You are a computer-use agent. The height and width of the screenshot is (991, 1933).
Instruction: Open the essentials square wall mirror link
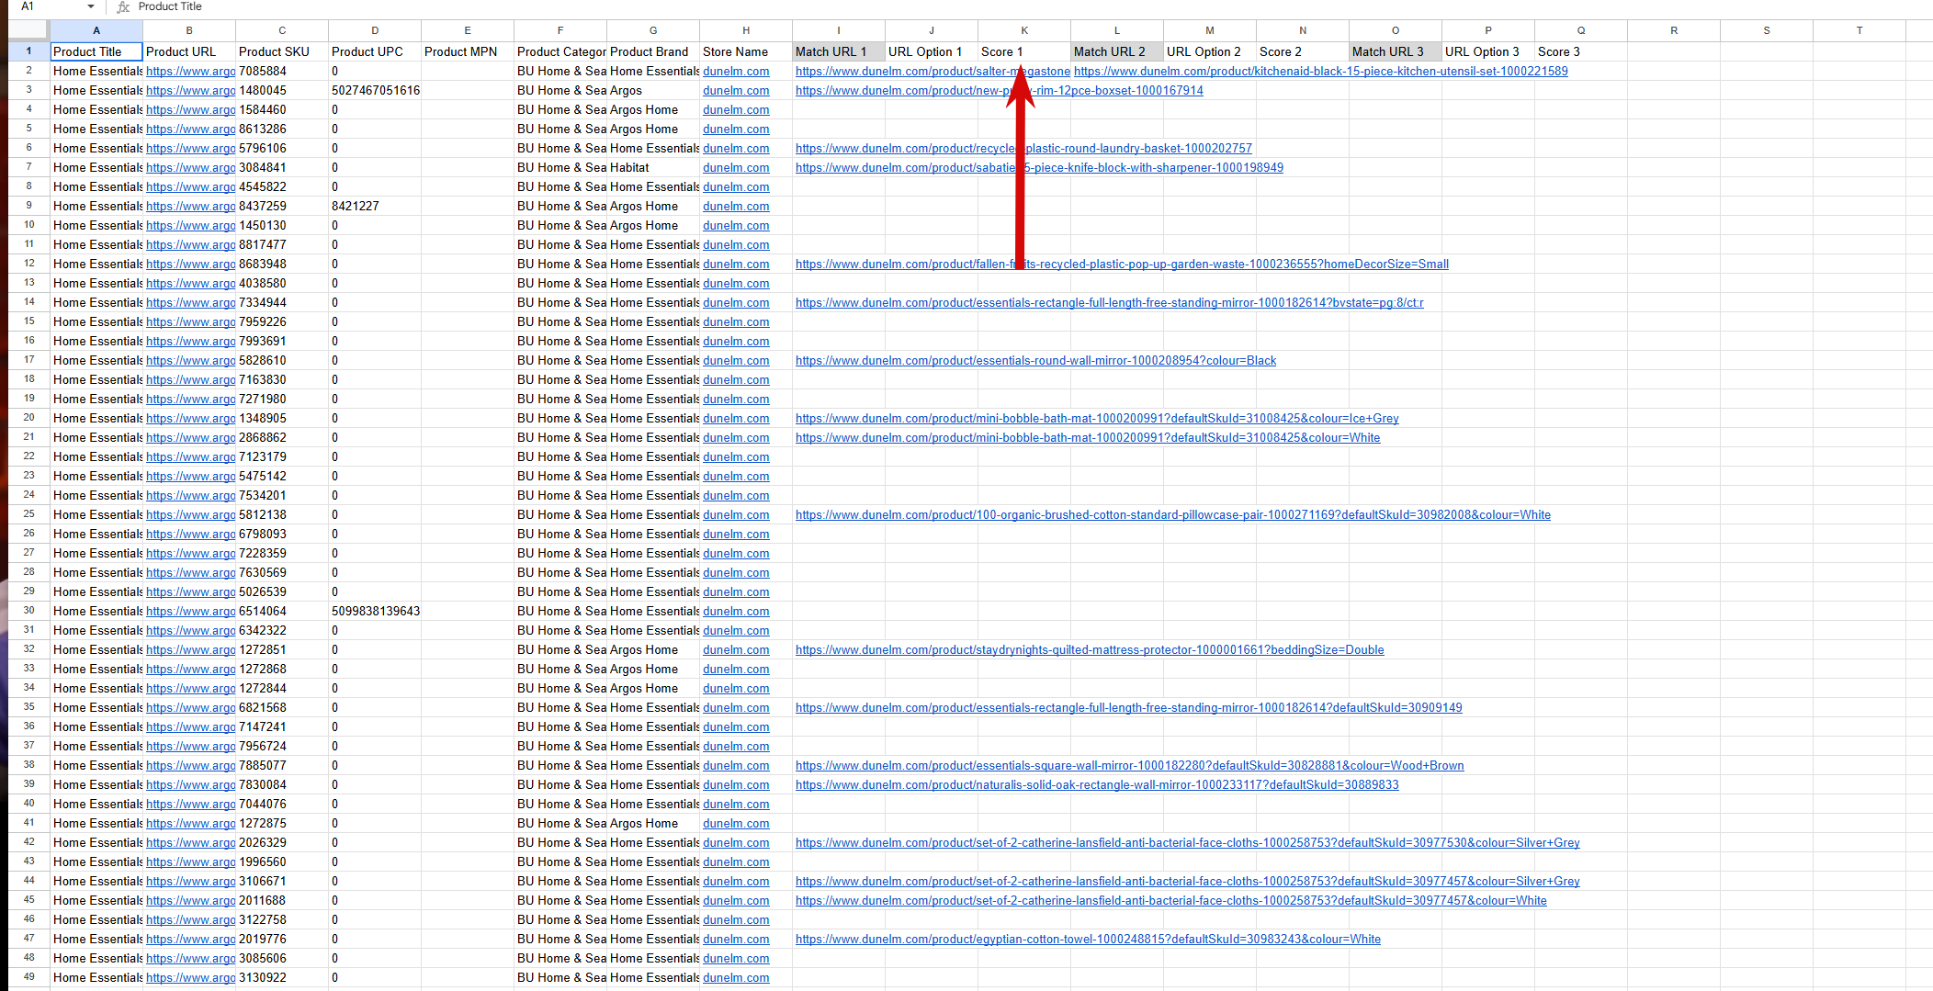(x=1130, y=765)
